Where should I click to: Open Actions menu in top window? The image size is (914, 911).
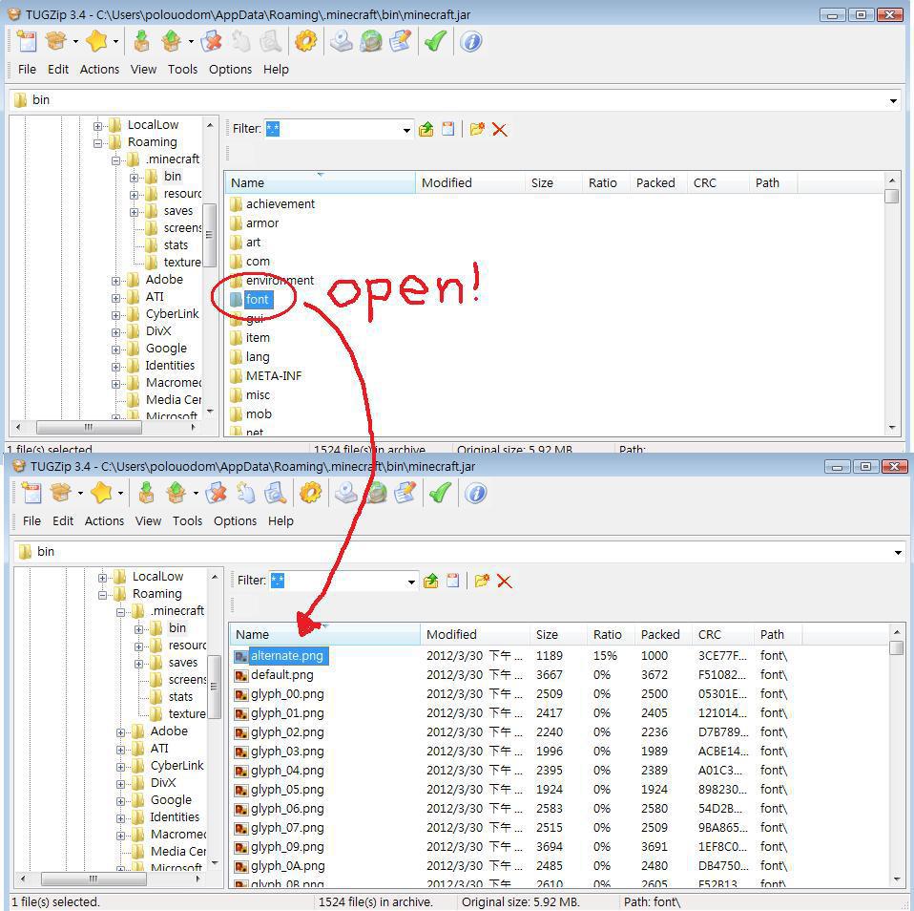pos(99,69)
